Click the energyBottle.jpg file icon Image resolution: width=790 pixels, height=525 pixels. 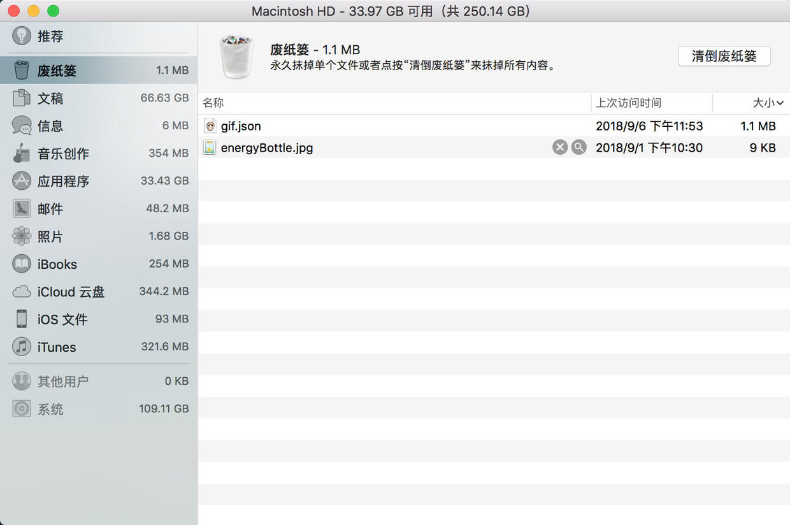point(210,147)
